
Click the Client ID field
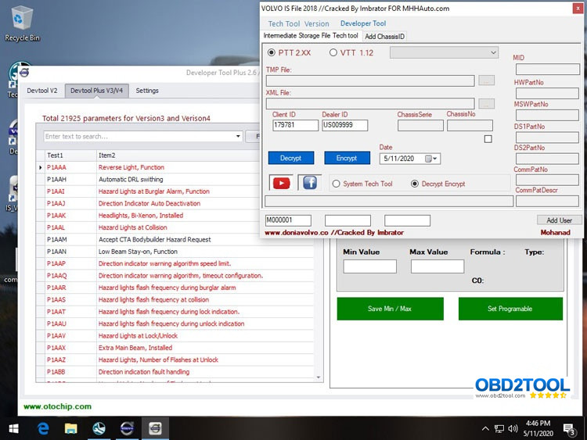tap(295, 125)
